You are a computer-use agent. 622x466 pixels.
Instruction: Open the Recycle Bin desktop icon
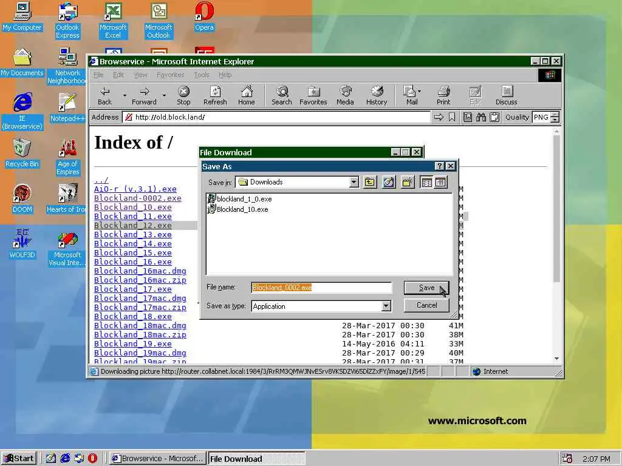(22, 154)
